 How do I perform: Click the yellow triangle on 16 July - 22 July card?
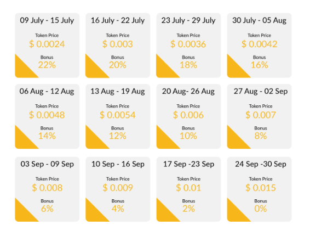coord(93,70)
